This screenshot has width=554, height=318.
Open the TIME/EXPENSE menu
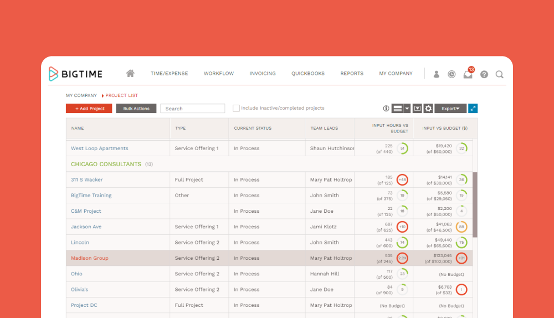[169, 74]
